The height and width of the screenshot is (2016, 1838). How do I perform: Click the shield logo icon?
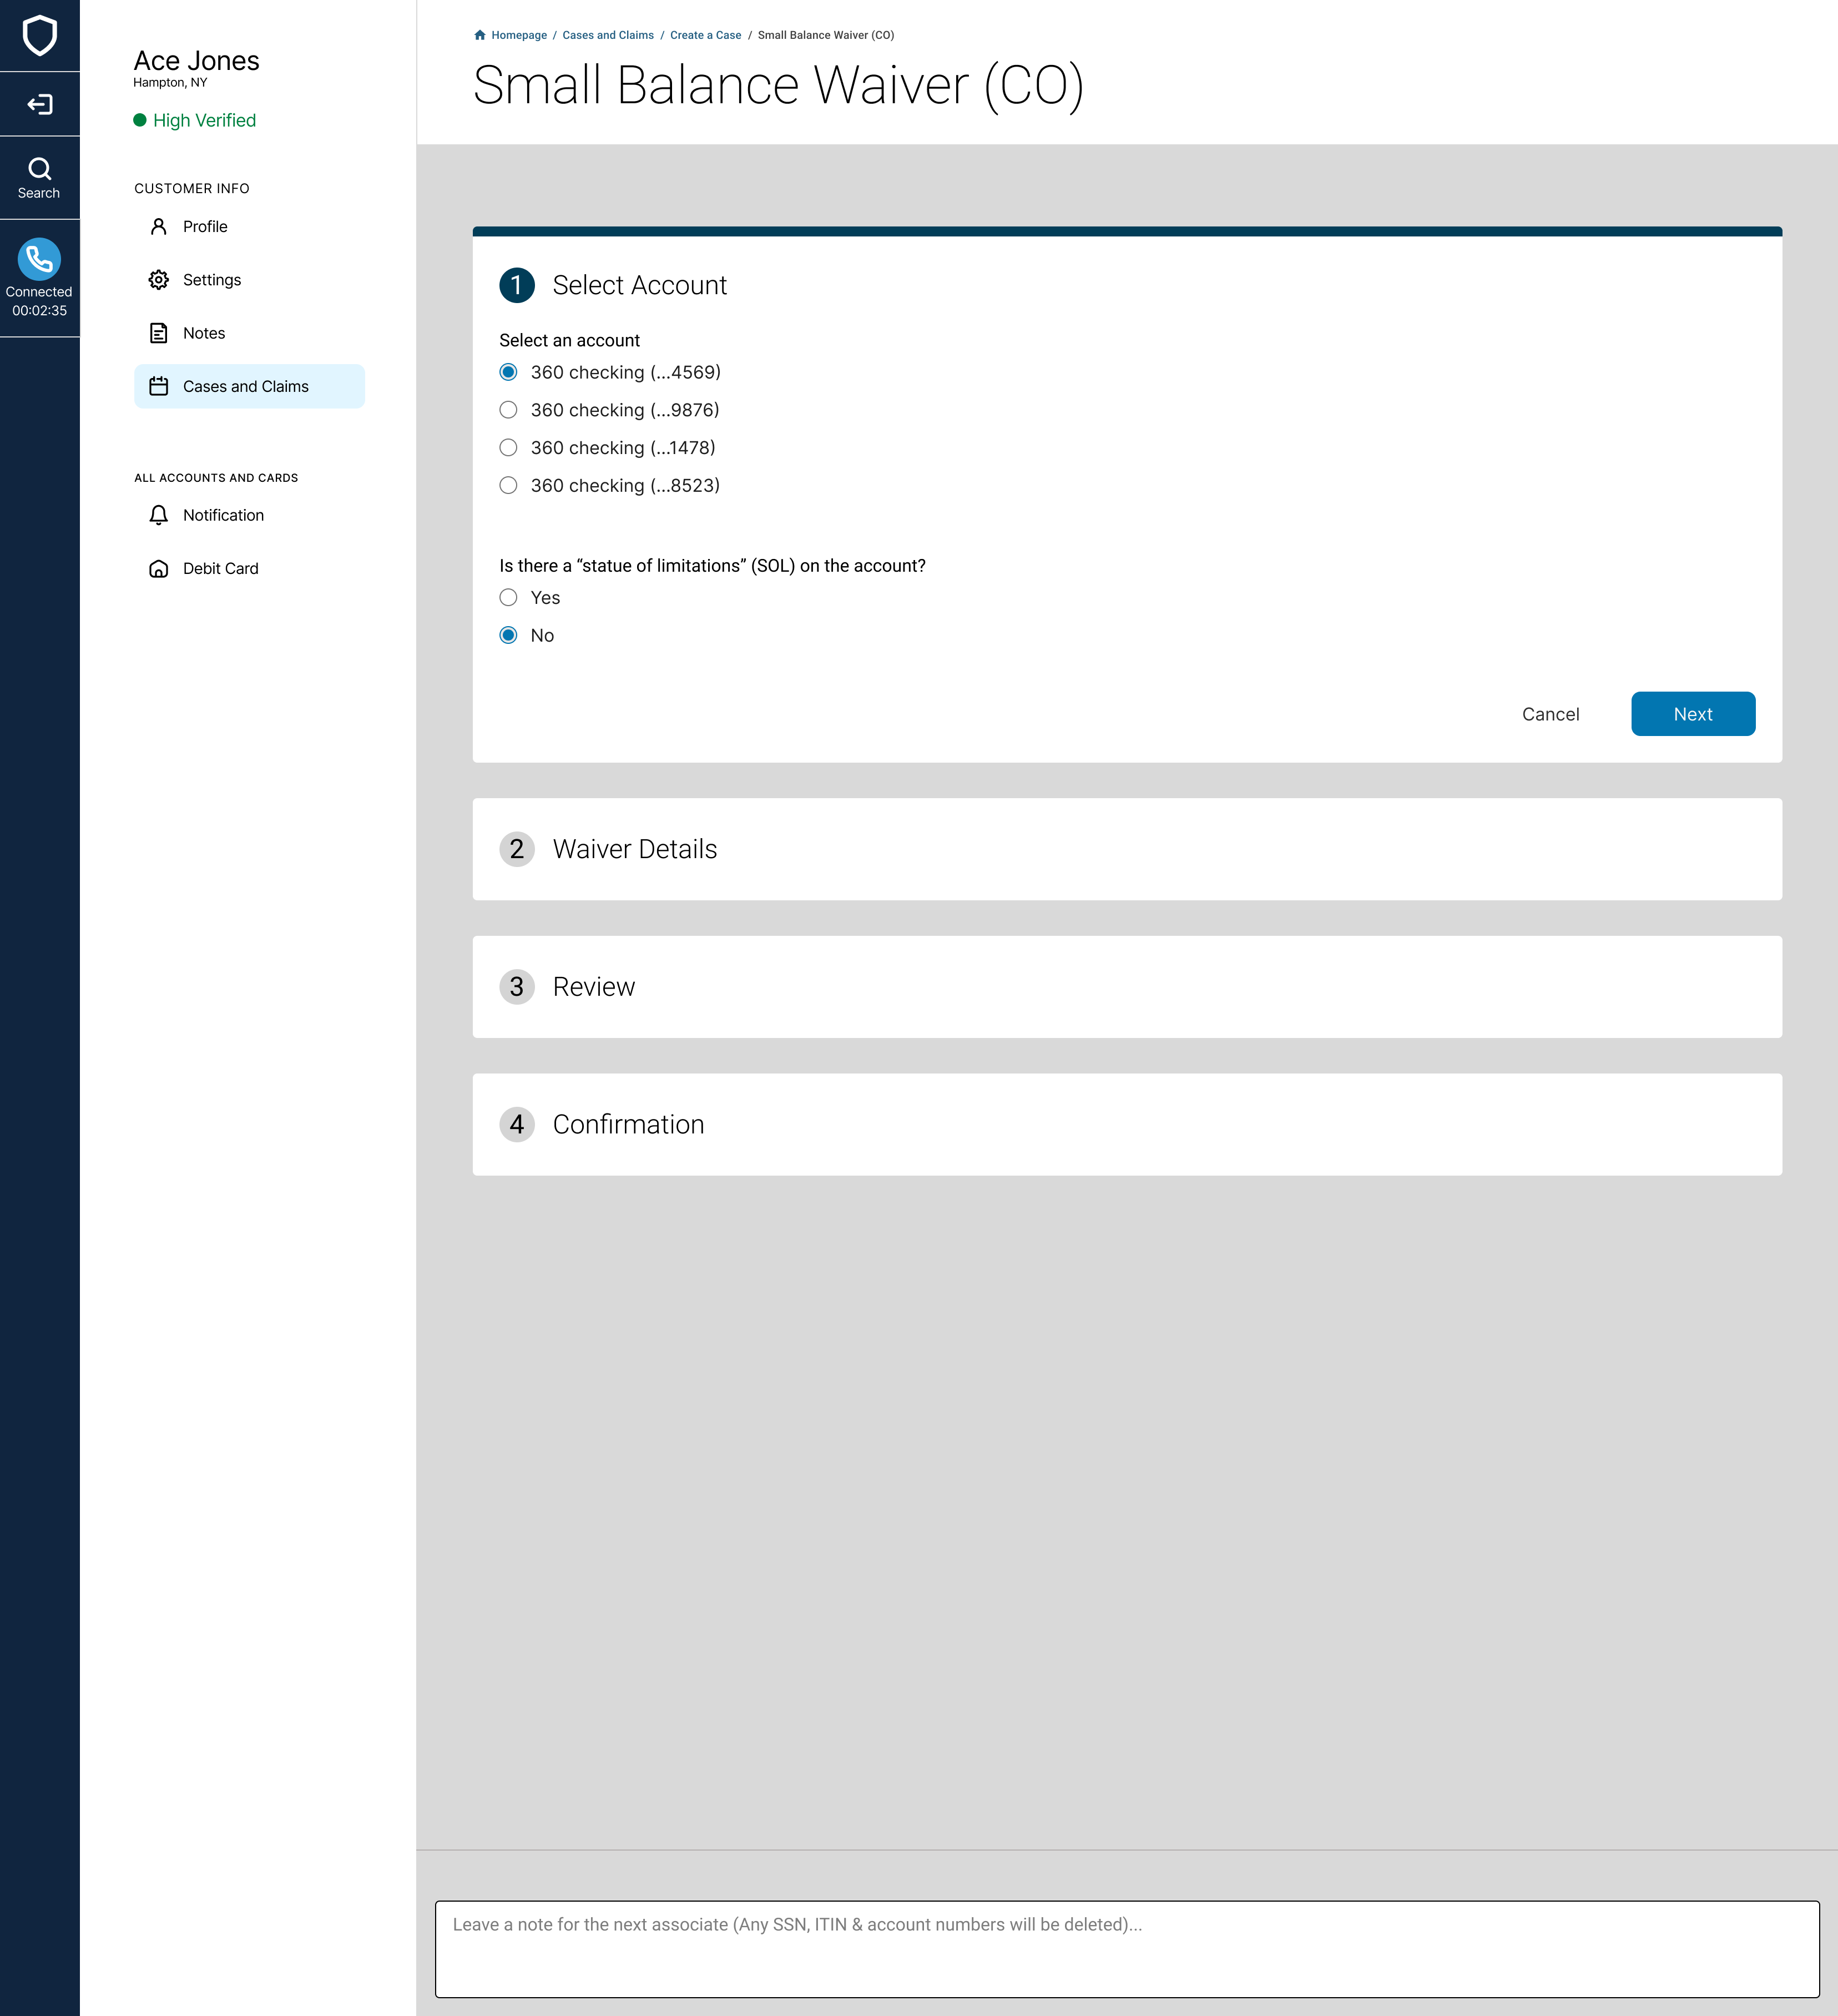coord(39,36)
